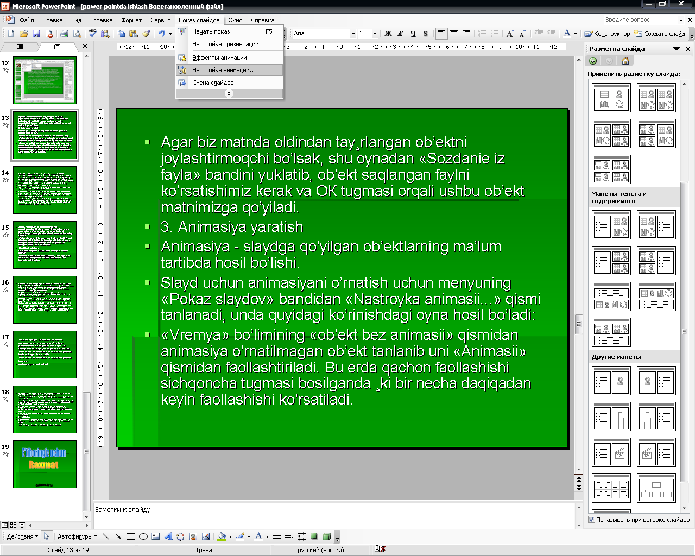The image size is (695, 556).
Task: Toggle the Italic formatting button
Action: pyautogui.click(x=401, y=34)
